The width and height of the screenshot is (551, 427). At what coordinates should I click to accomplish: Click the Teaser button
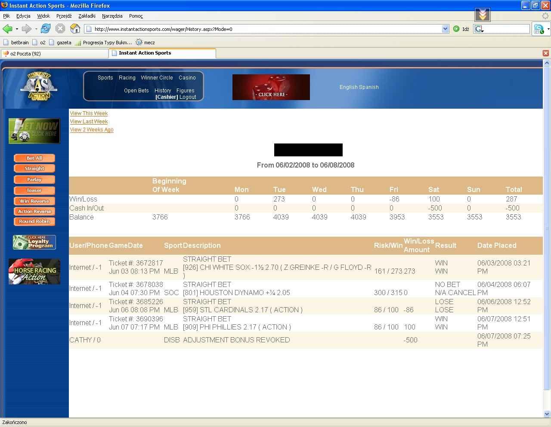[34, 190]
